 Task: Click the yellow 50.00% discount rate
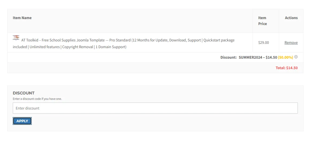click(x=285, y=57)
